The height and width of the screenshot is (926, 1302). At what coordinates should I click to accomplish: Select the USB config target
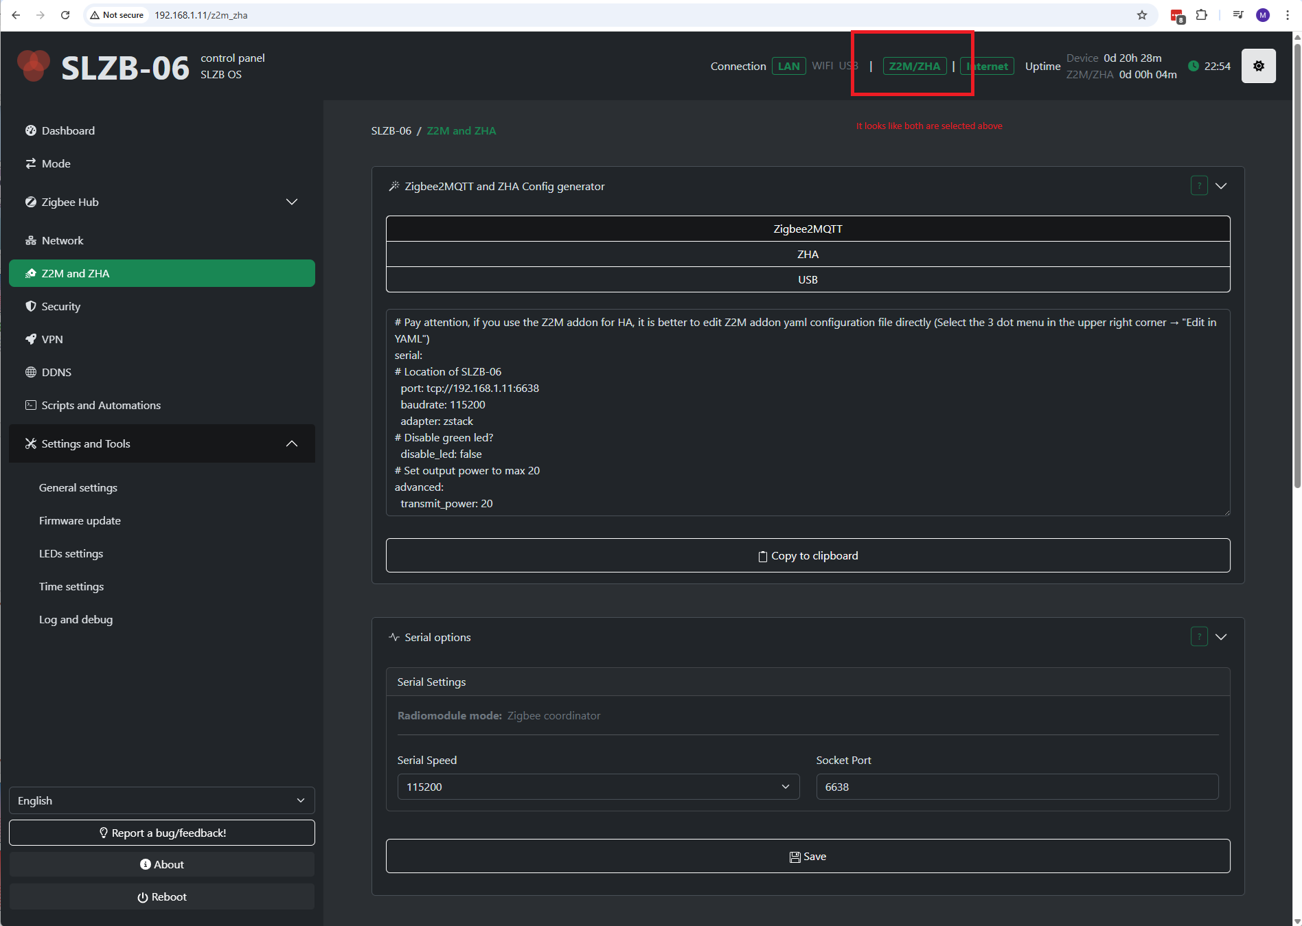point(808,279)
